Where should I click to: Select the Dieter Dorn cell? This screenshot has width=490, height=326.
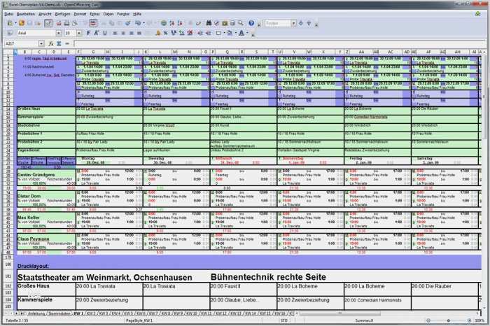pyautogui.click(x=46, y=196)
